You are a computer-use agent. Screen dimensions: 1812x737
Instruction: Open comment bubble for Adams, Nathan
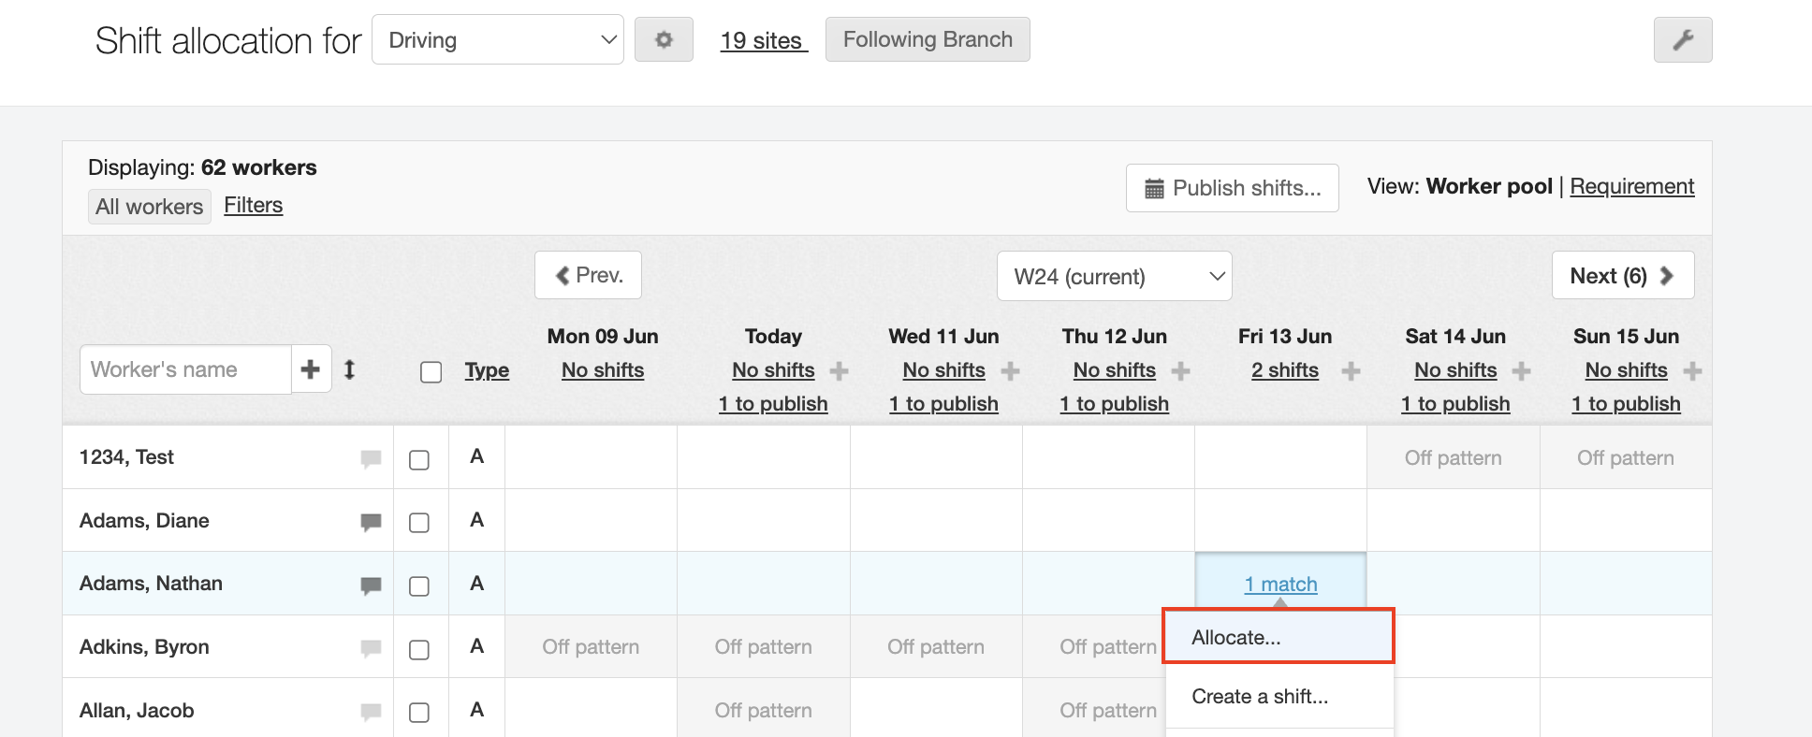pos(371,585)
